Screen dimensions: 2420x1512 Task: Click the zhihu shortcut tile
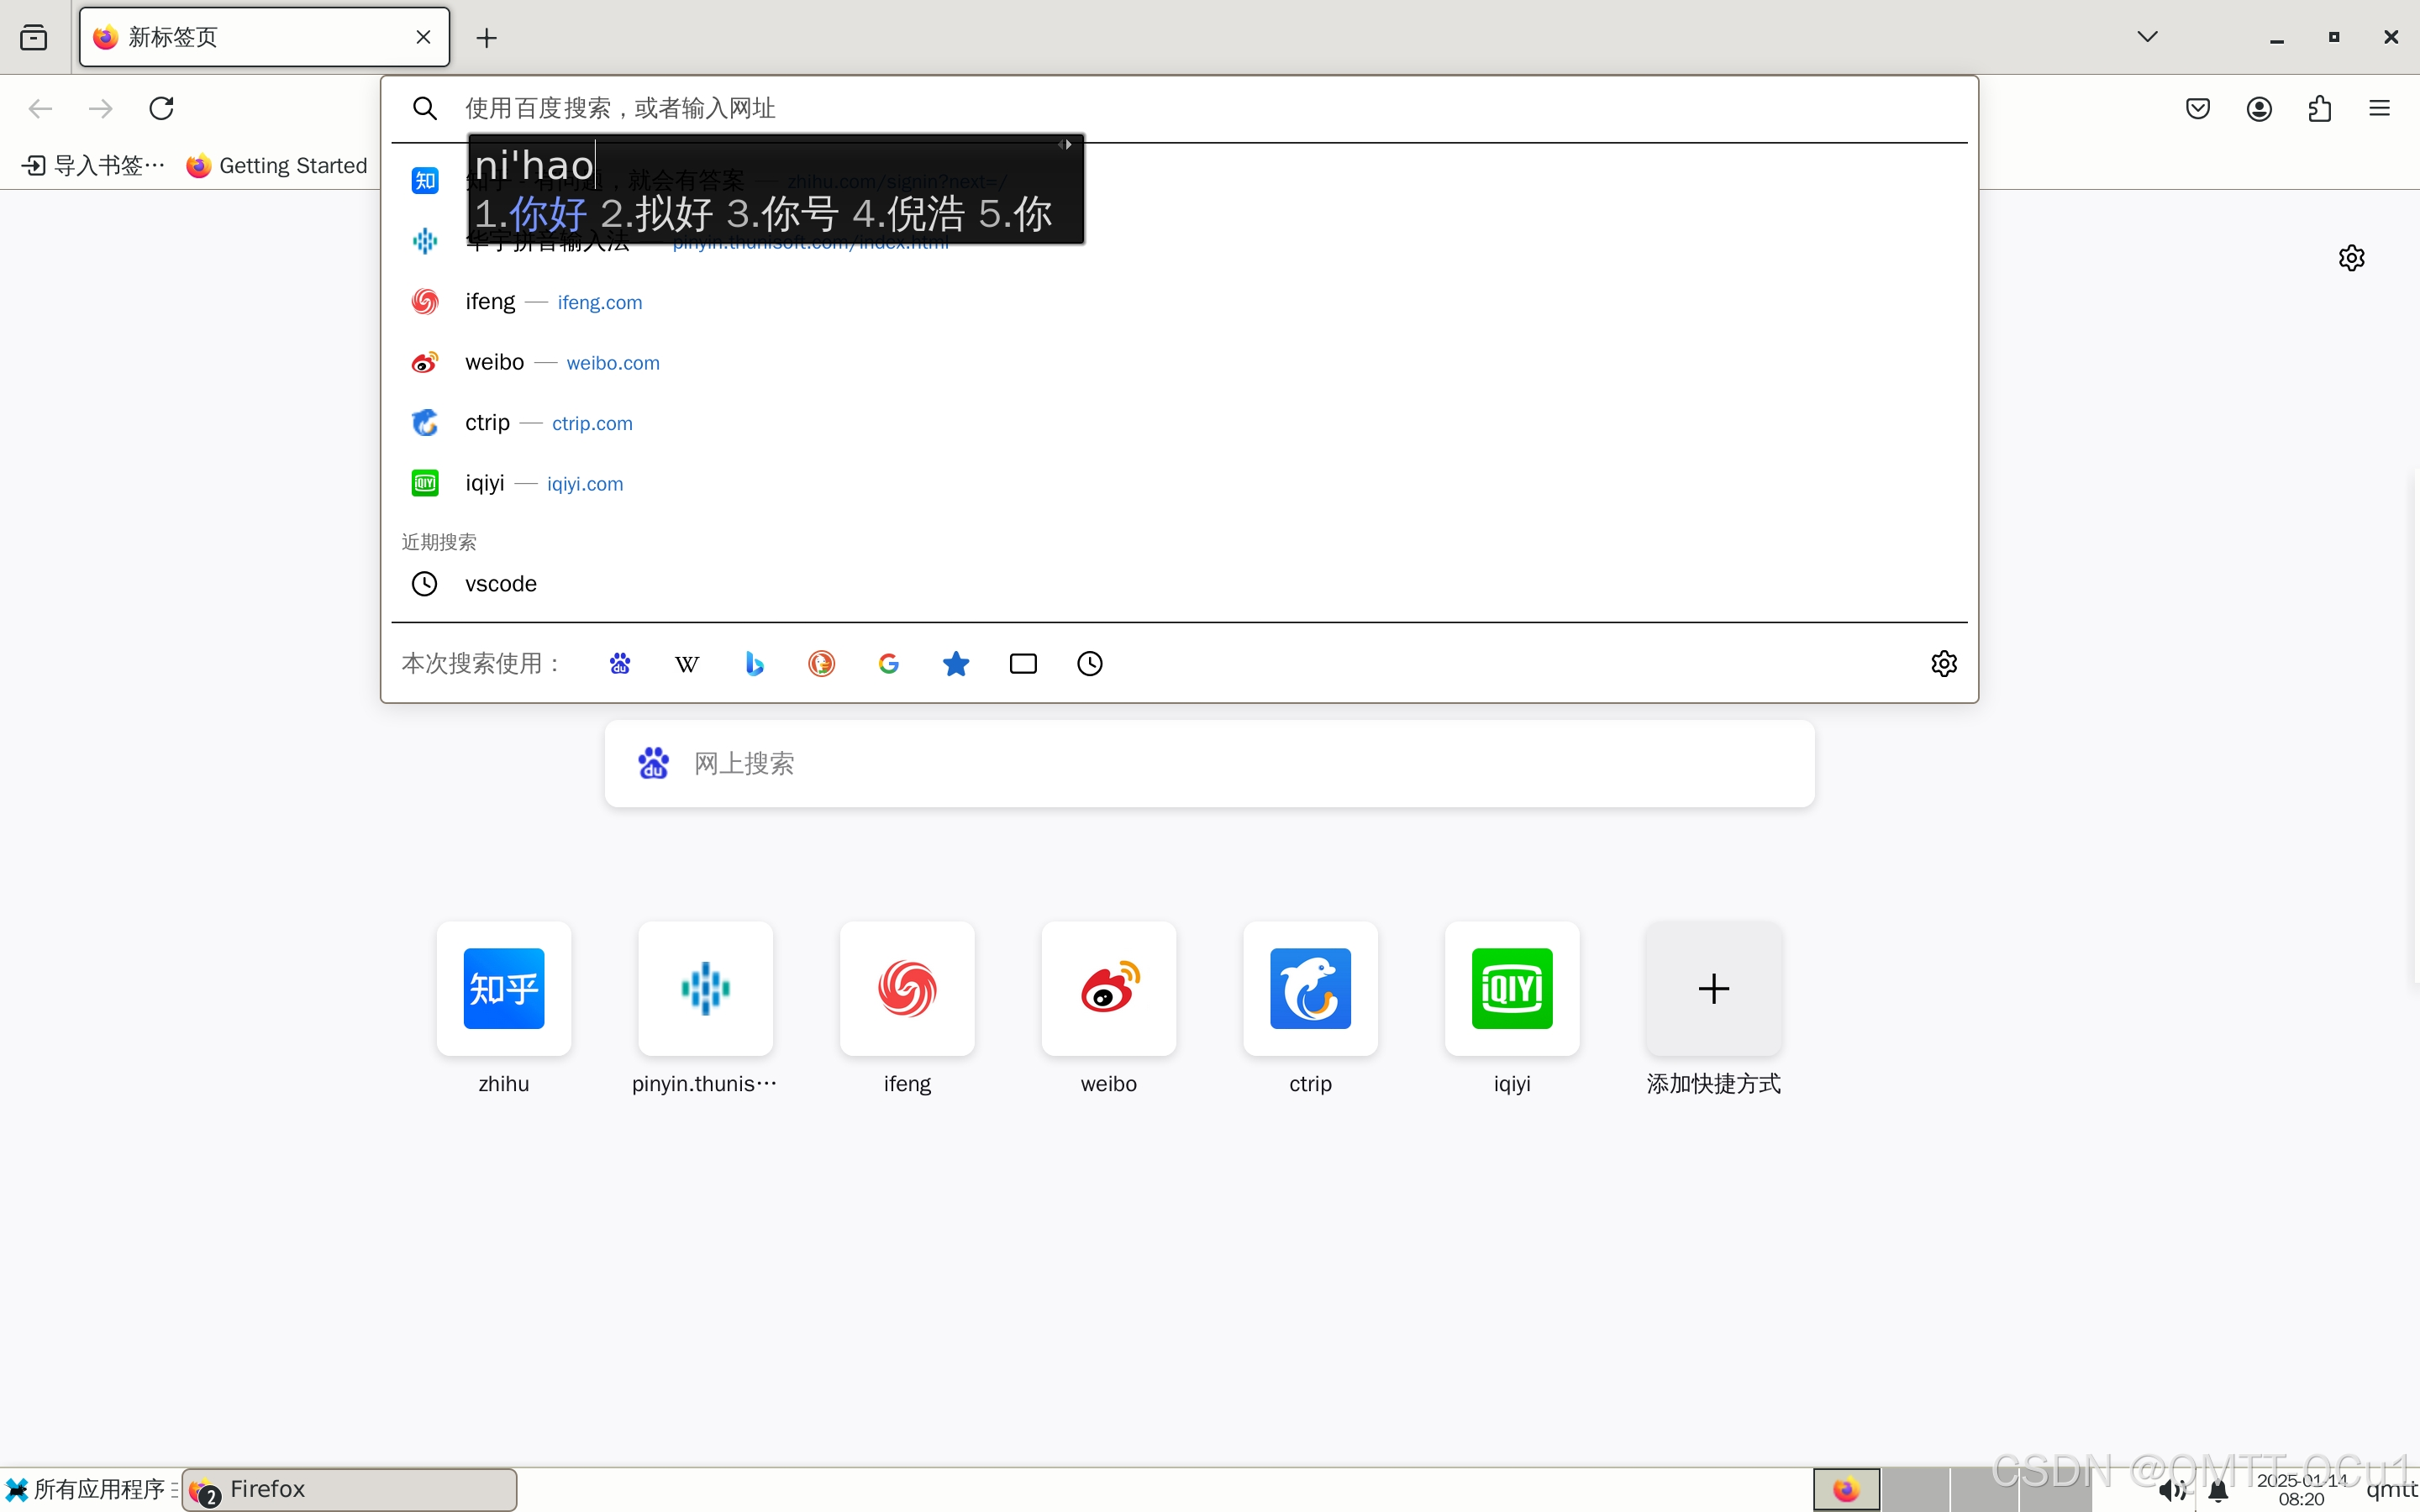(504, 989)
